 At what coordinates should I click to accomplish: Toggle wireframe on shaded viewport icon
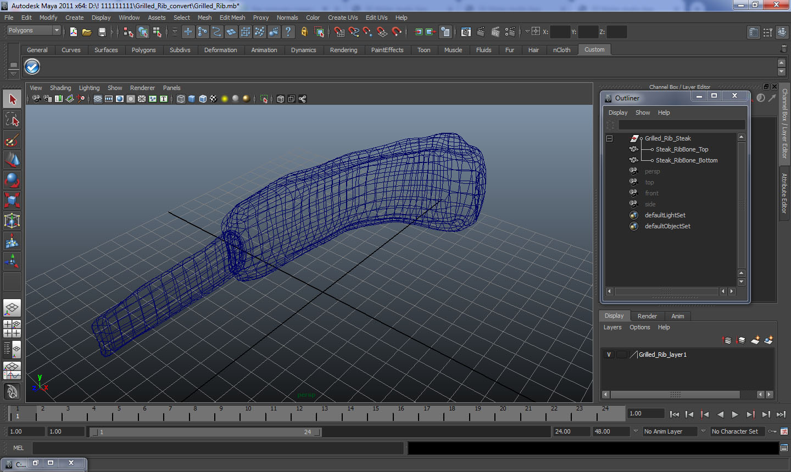pyautogui.click(x=203, y=99)
